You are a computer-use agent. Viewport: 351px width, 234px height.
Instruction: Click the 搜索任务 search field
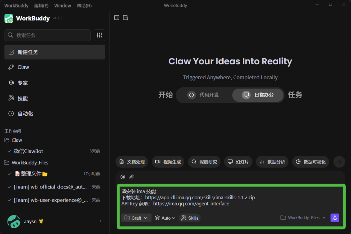[x=47, y=35]
